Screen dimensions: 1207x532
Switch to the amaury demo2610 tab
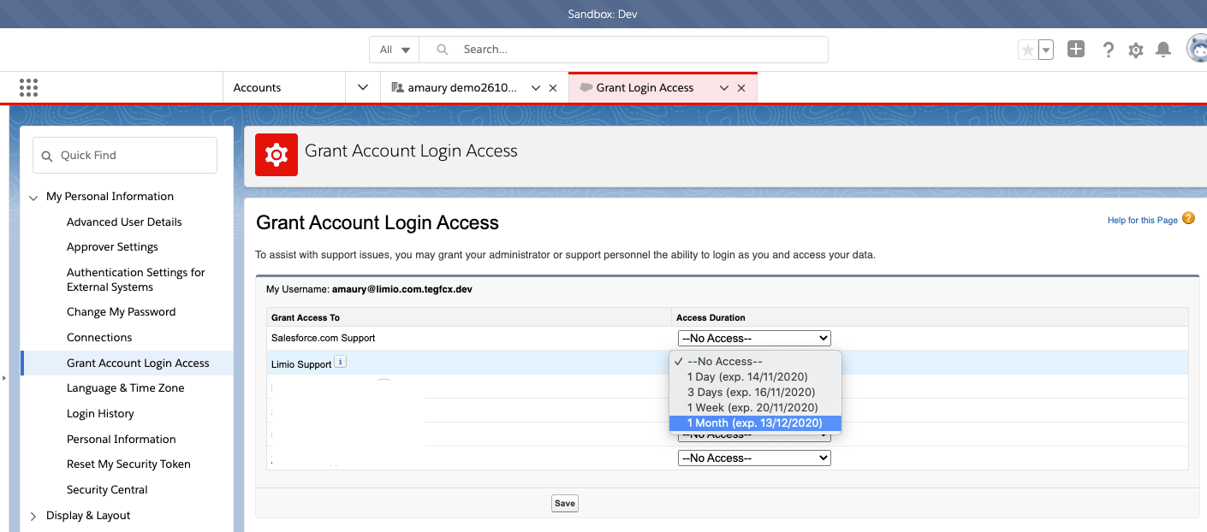pyautogui.click(x=462, y=88)
